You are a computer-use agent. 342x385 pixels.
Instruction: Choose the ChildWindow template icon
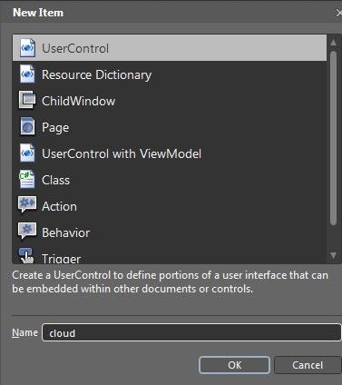[27, 100]
